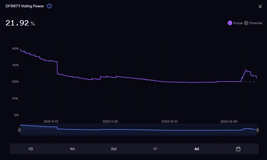Open the calendar date picker
Image resolution: width=267 pixels, height=160 pixels.
238,149
